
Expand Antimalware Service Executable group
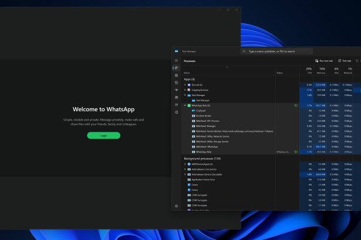point(185,174)
